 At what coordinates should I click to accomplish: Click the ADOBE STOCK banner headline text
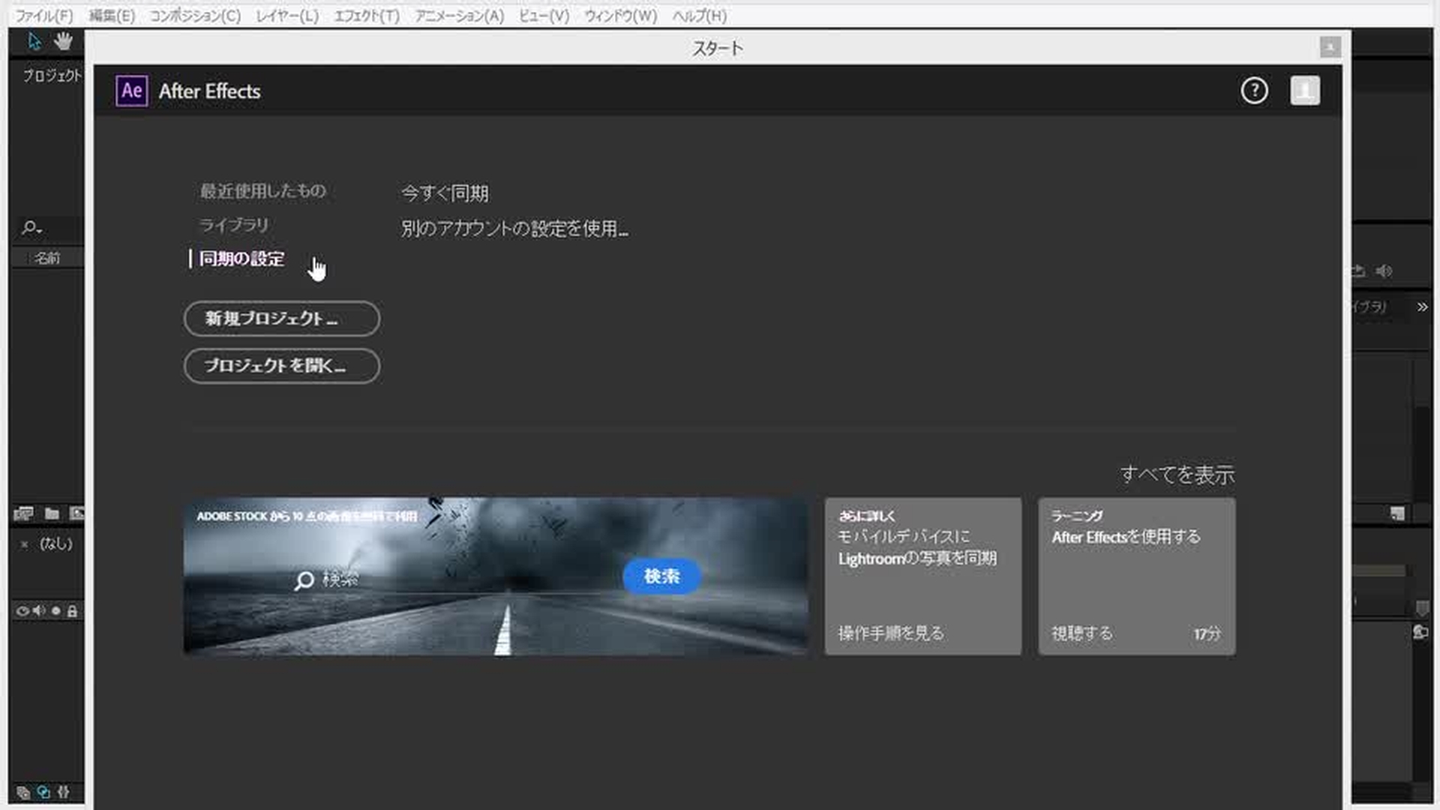click(307, 516)
